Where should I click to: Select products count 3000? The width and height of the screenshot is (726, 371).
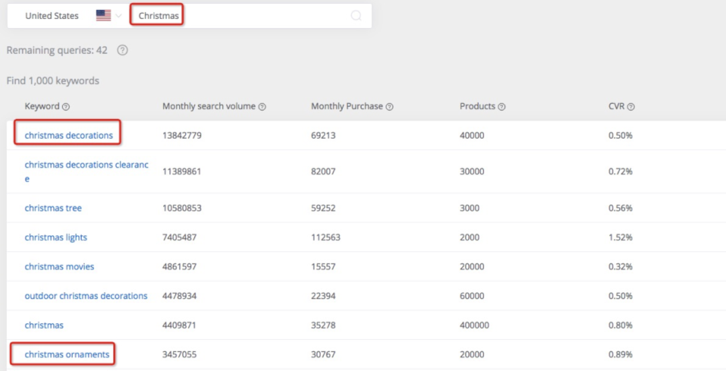tap(469, 208)
